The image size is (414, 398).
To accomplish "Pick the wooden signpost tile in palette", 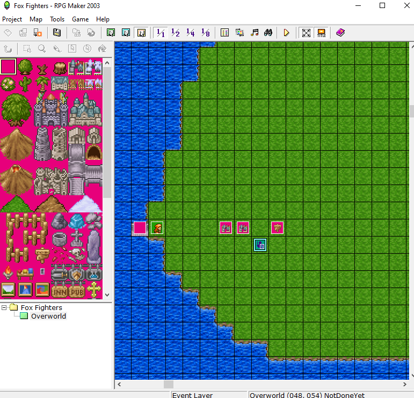I will coord(42,255).
